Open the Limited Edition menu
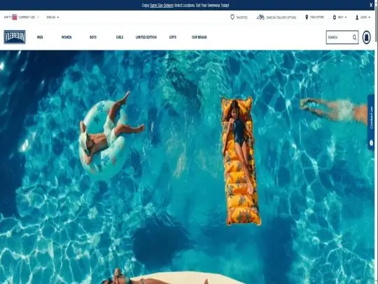 146,37
